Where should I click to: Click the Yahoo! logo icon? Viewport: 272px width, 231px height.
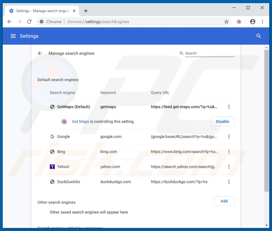[52, 167]
